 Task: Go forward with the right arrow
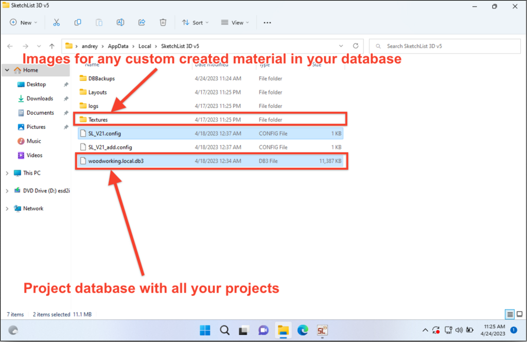26,46
